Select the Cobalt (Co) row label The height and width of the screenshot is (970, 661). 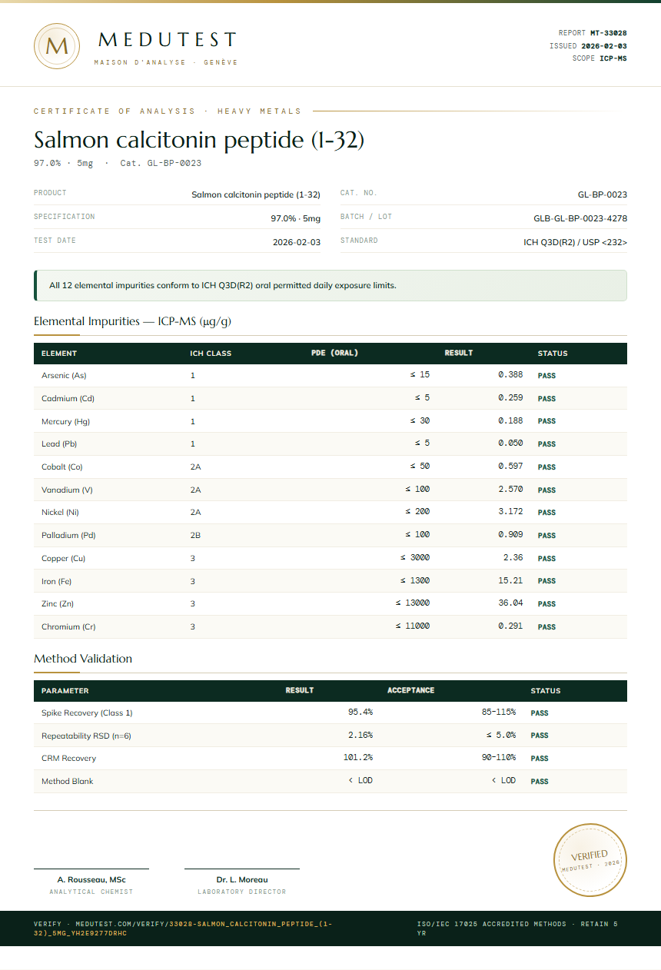pyautogui.click(x=62, y=467)
